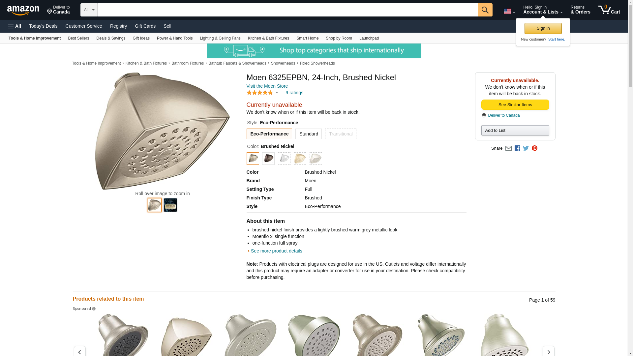Visit the Moen Store link

tap(267, 86)
